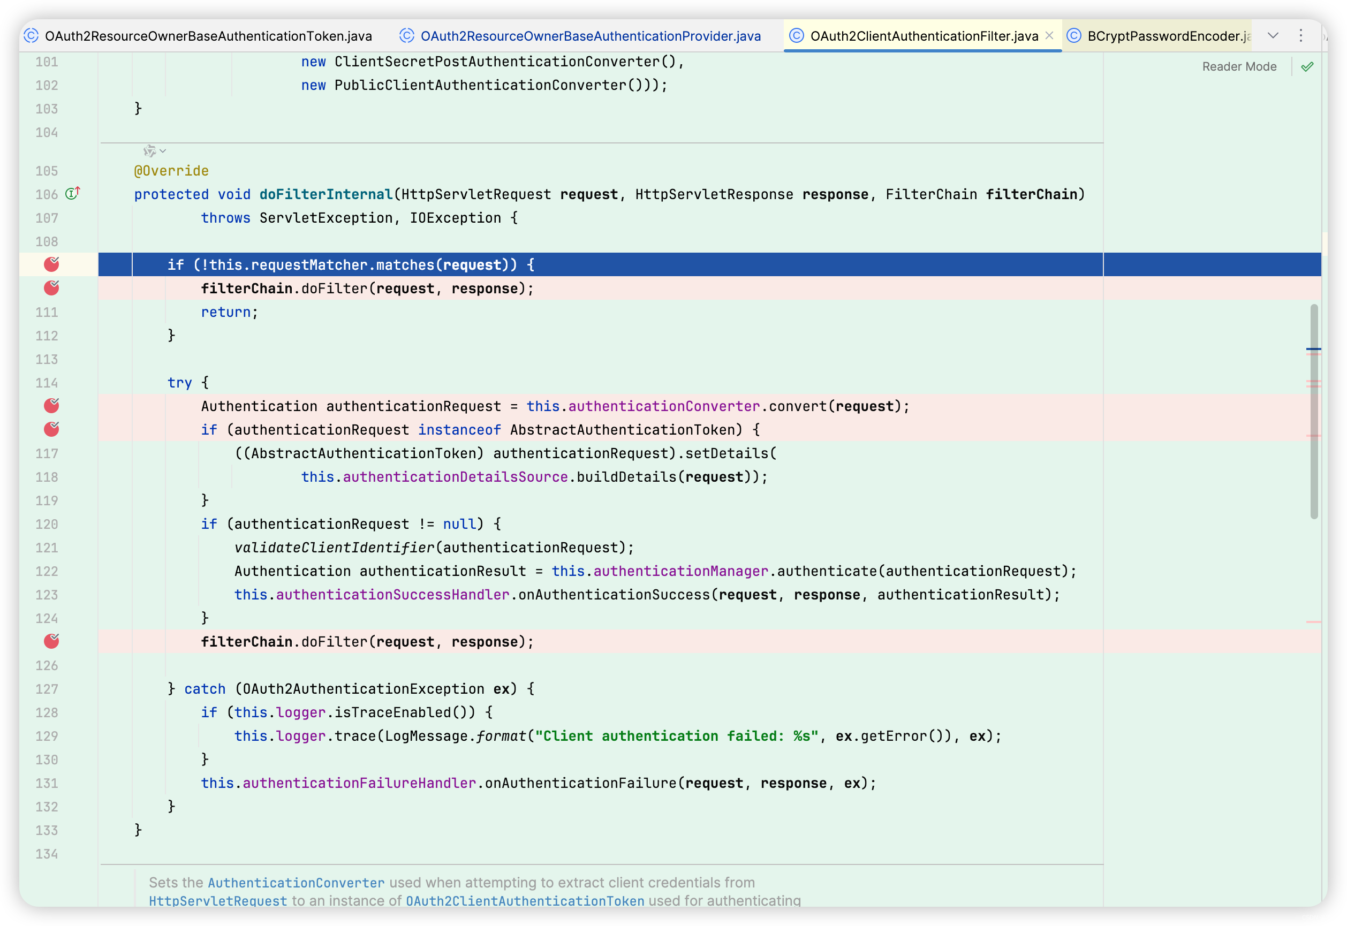Toggle breakpoint on authenticationConverter.convert line
Screen dimensions: 1347x926
[x=51, y=406]
